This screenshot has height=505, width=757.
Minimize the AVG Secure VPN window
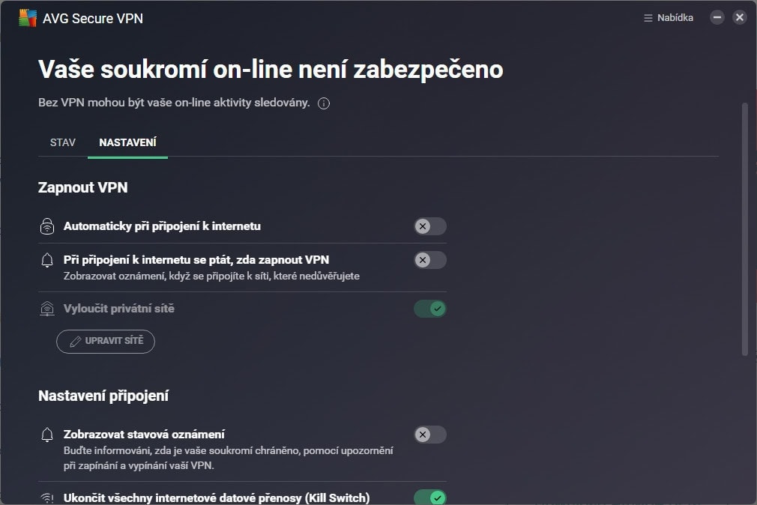click(717, 18)
